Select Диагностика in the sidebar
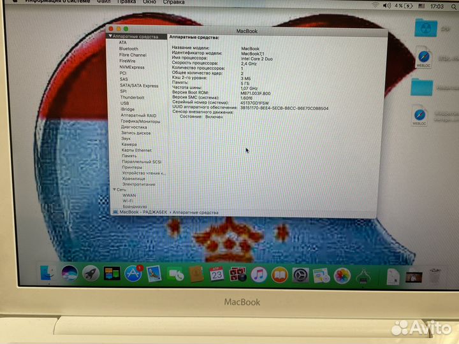 click(x=134, y=127)
